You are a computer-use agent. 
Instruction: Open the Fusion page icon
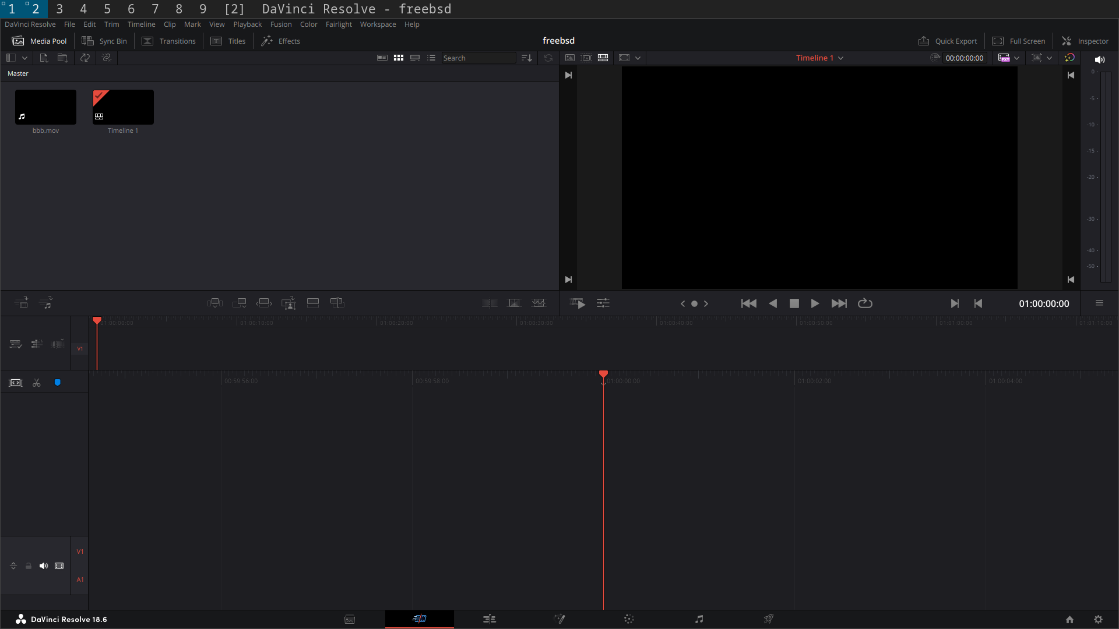(559, 619)
